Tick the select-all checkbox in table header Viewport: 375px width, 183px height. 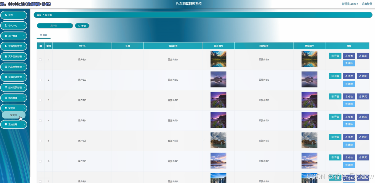tap(41, 46)
